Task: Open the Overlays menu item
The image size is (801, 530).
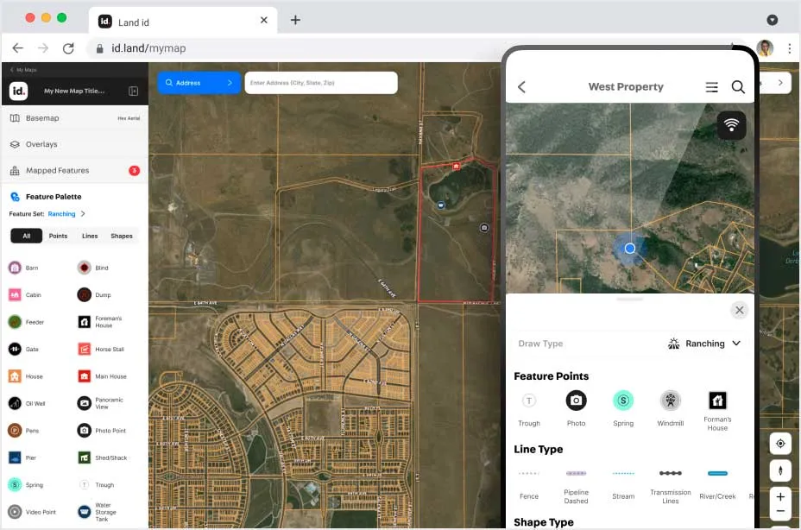Action: click(75, 144)
